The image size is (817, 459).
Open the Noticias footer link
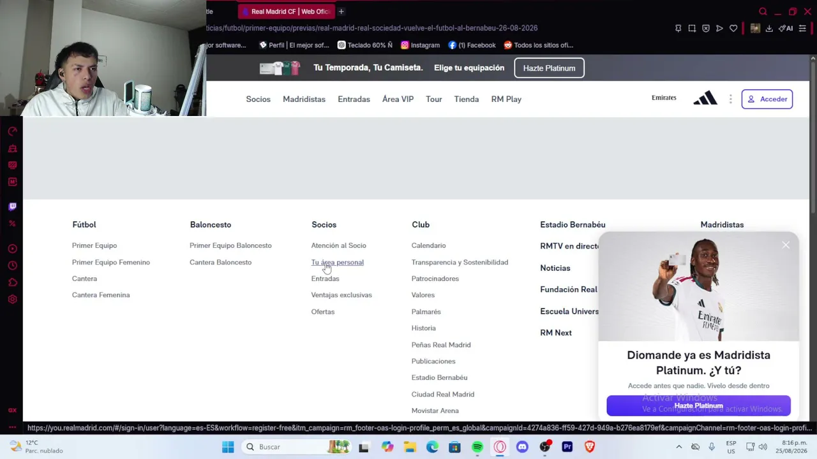point(555,268)
